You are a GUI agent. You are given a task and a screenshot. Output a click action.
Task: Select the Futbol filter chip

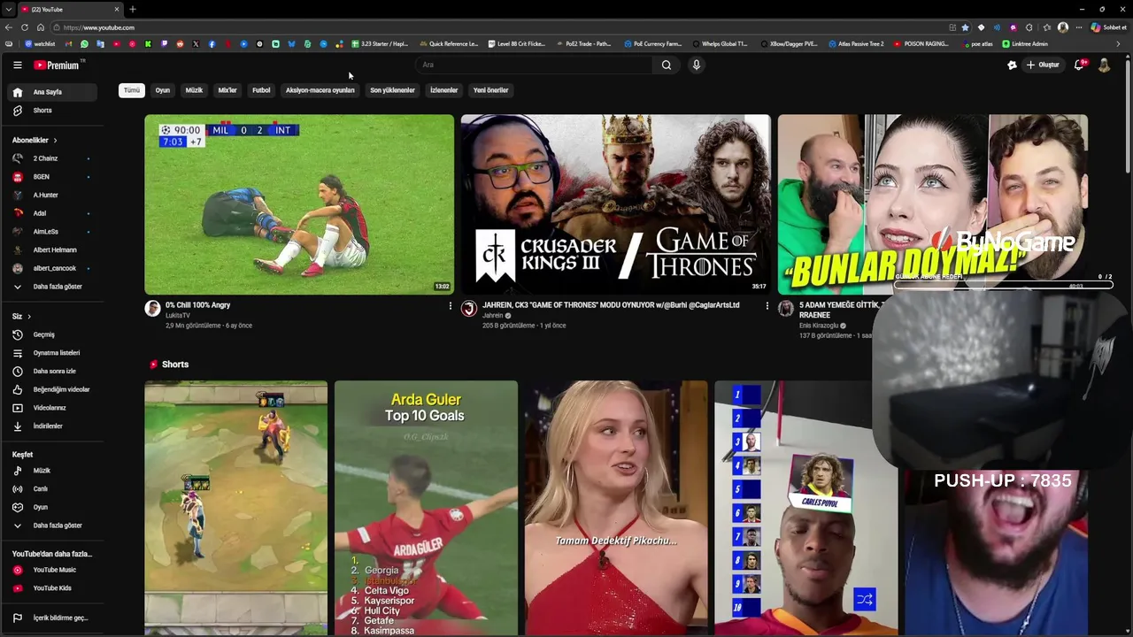pos(261,90)
